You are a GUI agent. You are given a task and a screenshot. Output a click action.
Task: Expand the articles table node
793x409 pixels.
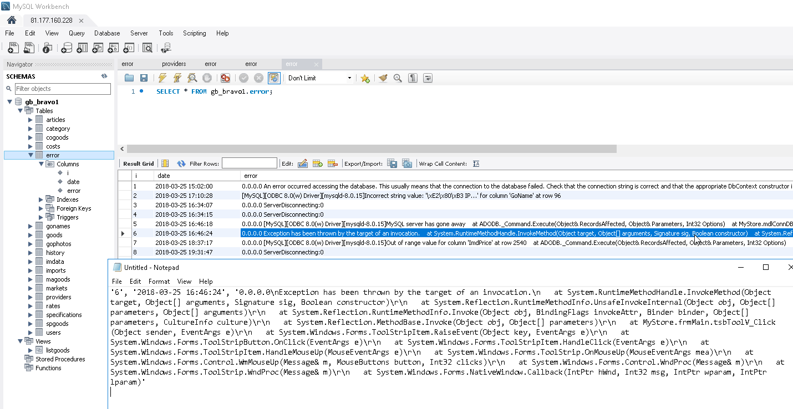point(30,120)
